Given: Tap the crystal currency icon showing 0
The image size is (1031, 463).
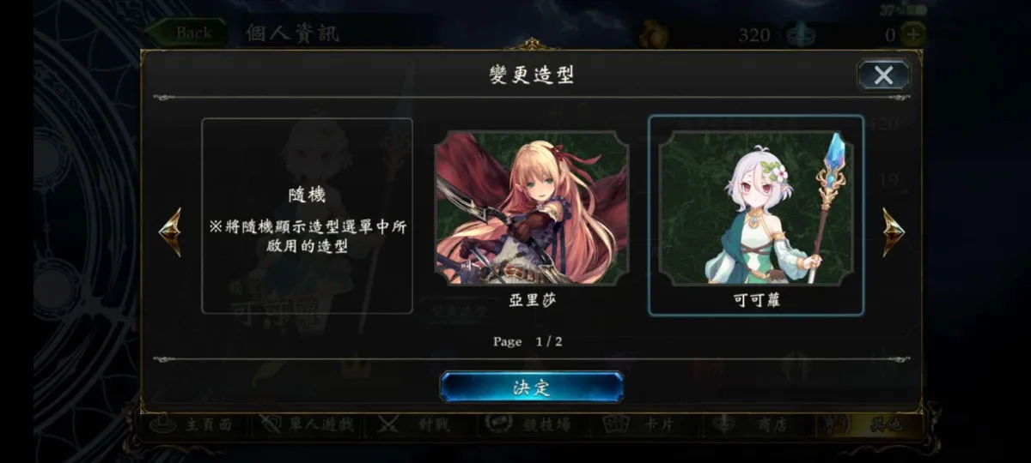Looking at the screenshot, I should (800, 35).
